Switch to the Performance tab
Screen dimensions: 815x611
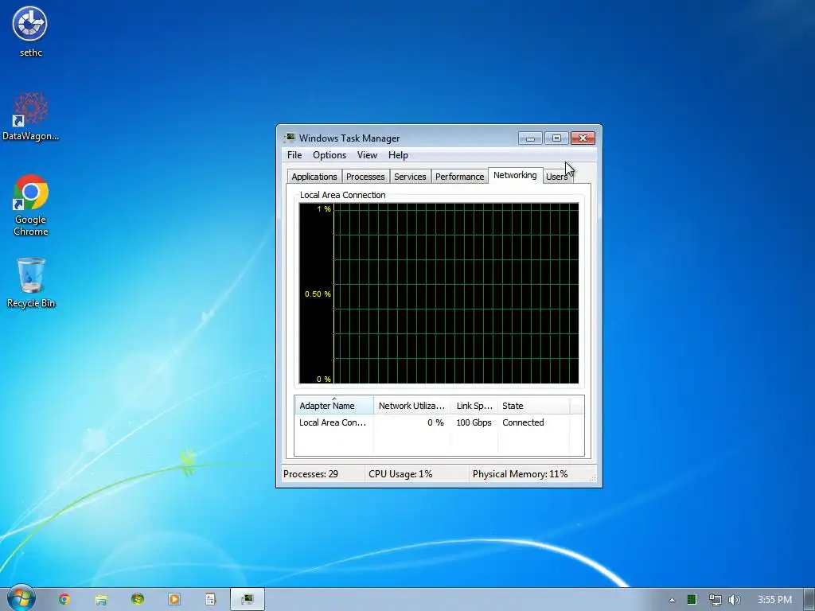(459, 177)
